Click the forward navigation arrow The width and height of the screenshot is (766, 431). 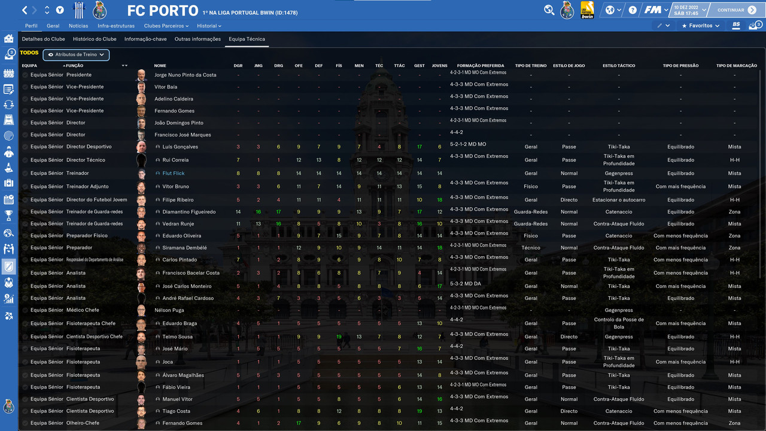[x=34, y=10]
